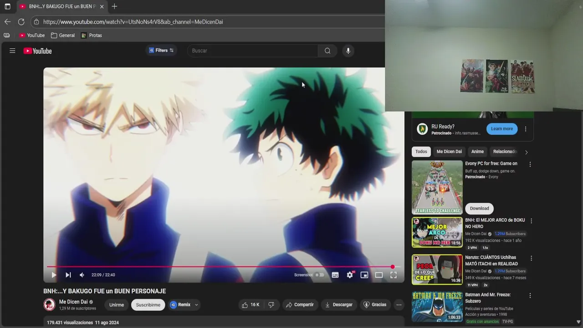Open options for Batman Subzero video
583x328 pixels.
coord(530,296)
